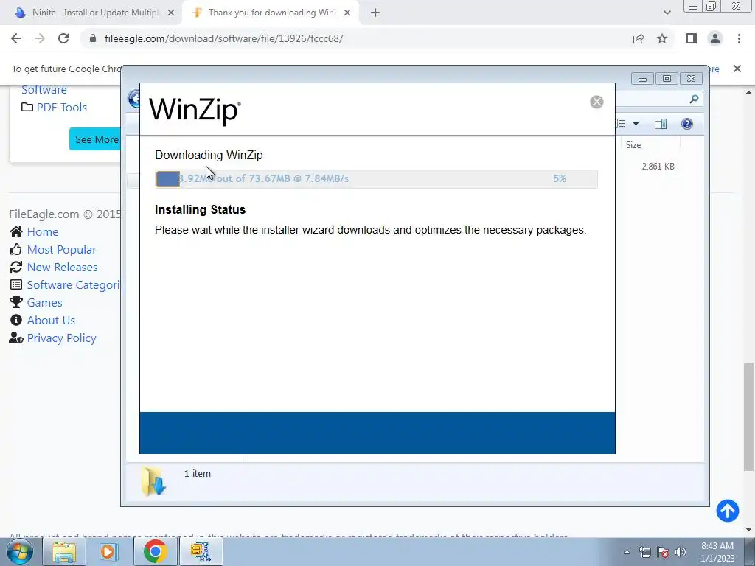Click the WinZip download progress bar
Screen dimensions: 755x566
click(376, 178)
